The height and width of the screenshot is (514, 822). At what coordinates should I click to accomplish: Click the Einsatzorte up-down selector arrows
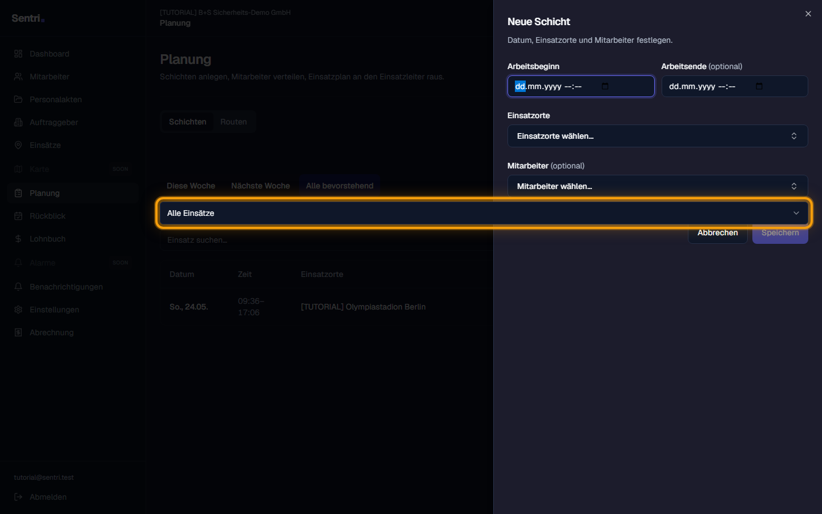click(794, 136)
